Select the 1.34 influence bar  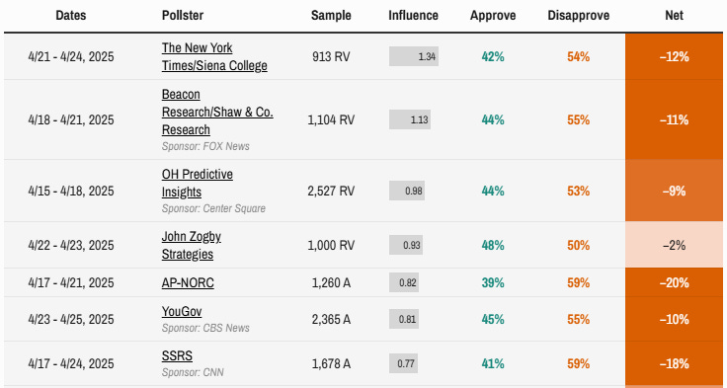(414, 56)
